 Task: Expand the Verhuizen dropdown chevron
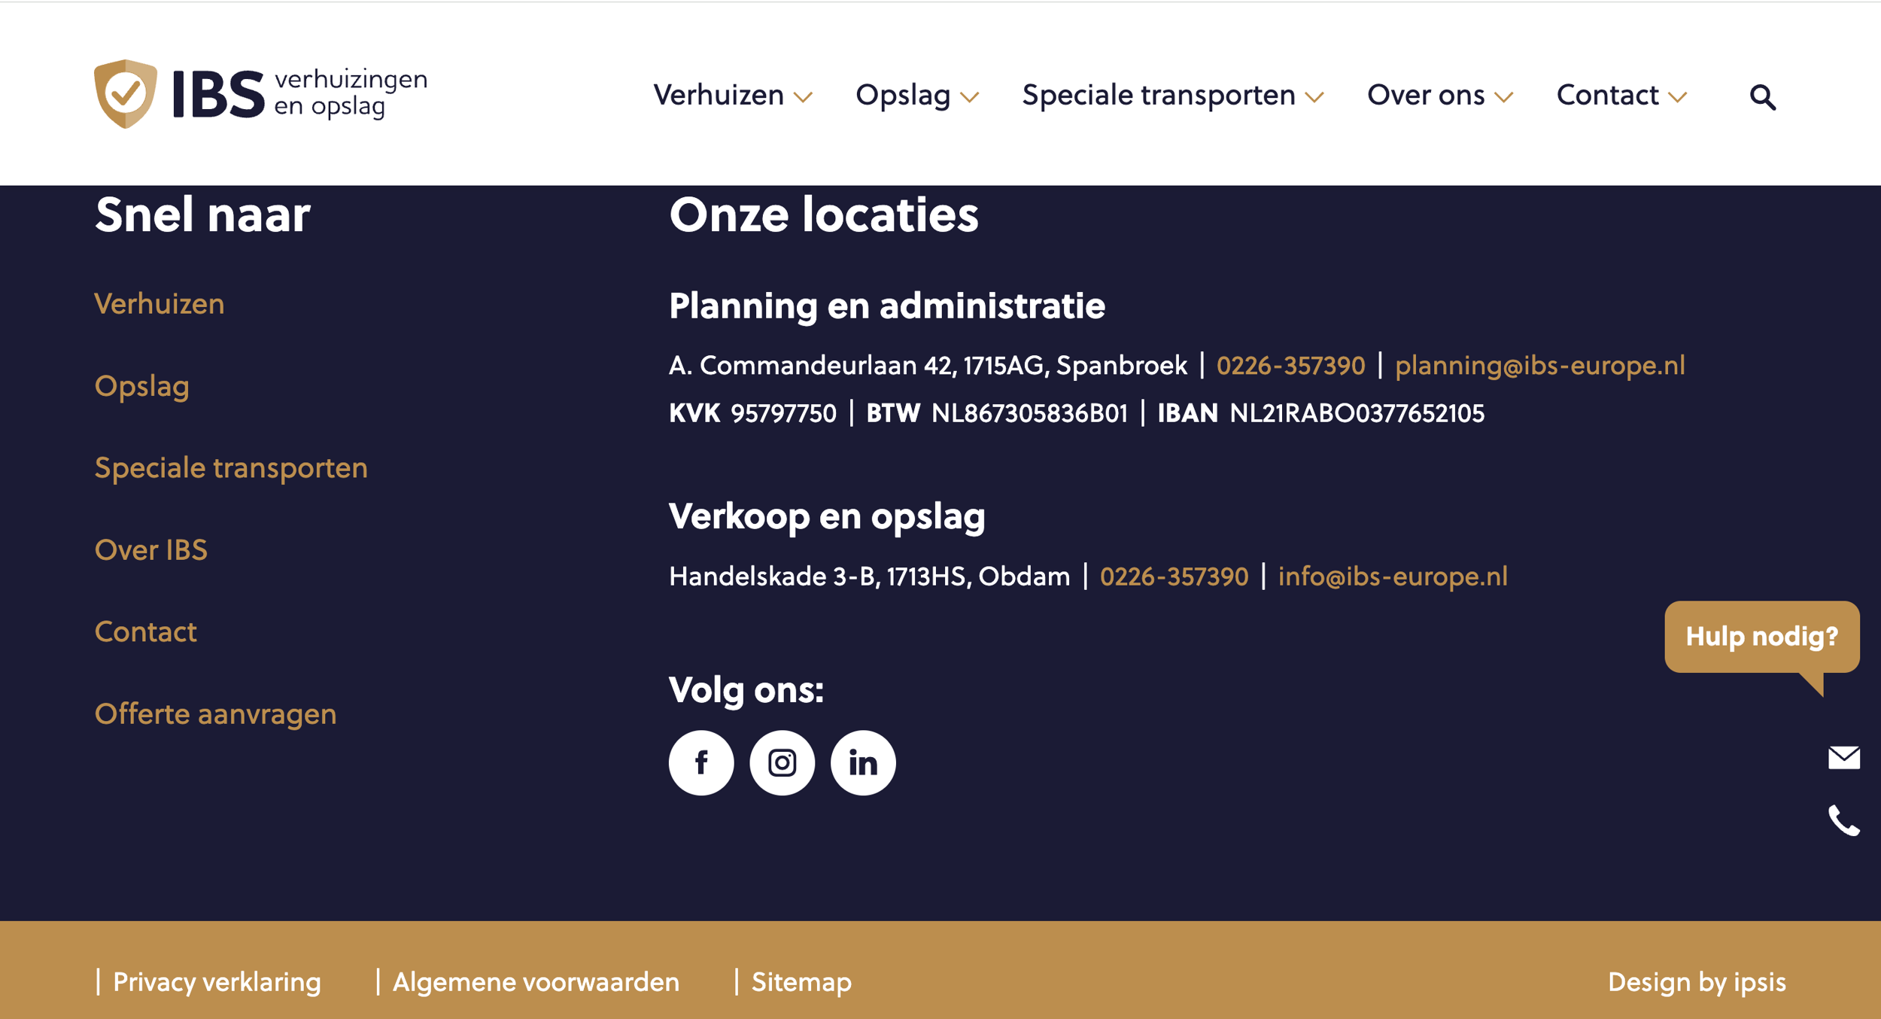click(x=804, y=97)
